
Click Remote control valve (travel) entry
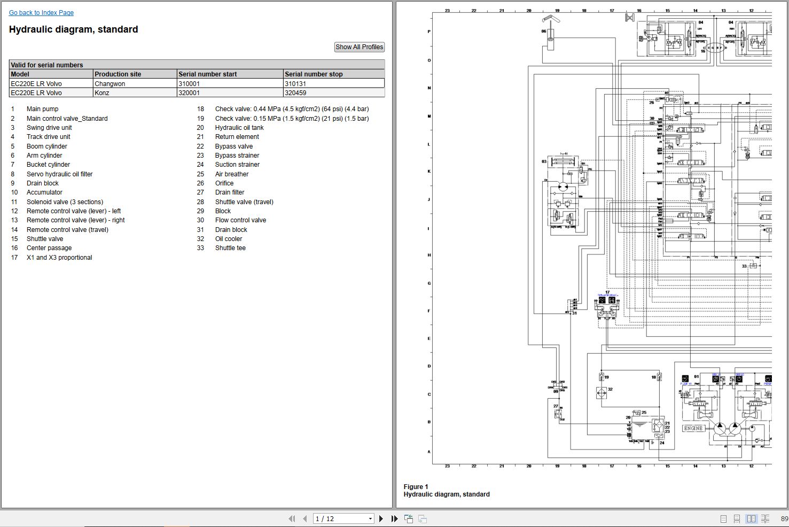pyautogui.click(x=67, y=230)
